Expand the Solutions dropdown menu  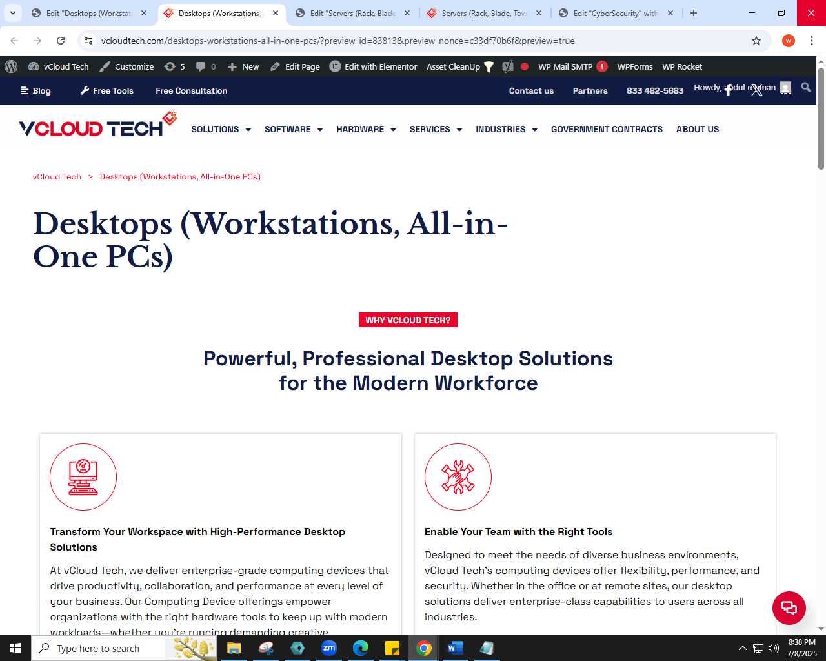(221, 129)
